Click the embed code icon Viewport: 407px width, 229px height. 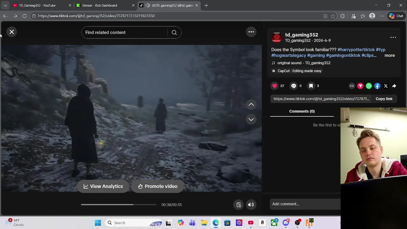tap(352, 86)
